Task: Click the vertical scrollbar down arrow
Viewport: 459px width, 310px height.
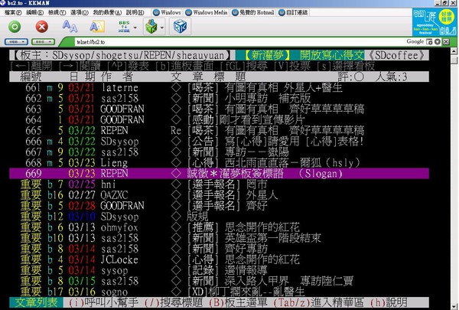Action: [x=454, y=306]
